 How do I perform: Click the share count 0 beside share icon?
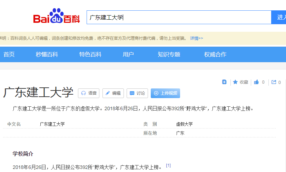(x=279, y=82)
